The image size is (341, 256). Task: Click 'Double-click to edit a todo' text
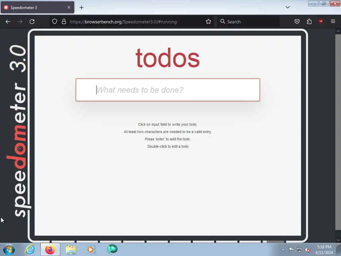(168, 147)
